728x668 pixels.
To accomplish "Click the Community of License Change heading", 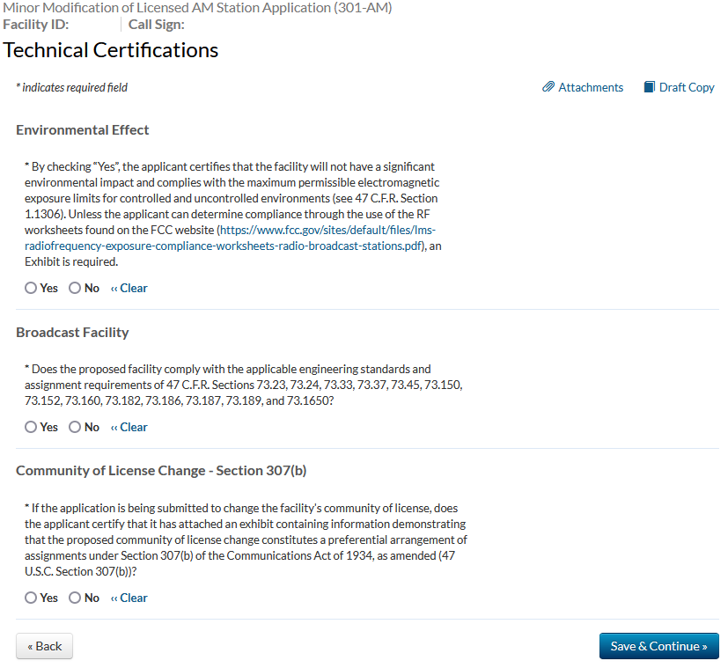I will tap(161, 470).
